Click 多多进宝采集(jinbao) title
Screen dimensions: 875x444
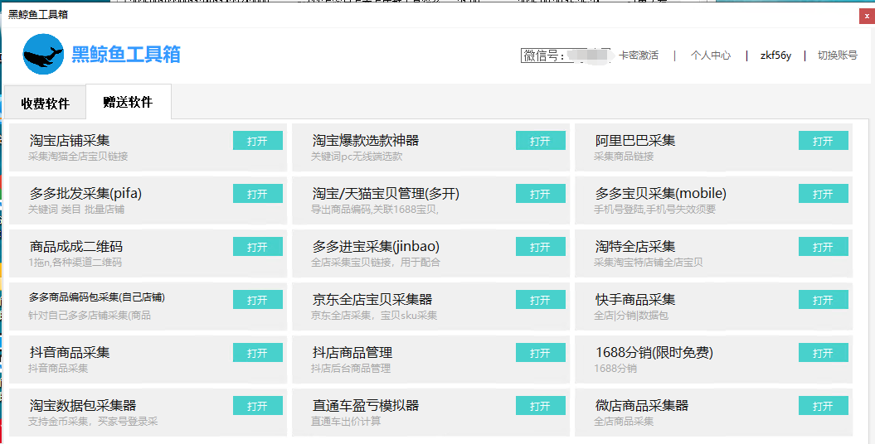(376, 246)
